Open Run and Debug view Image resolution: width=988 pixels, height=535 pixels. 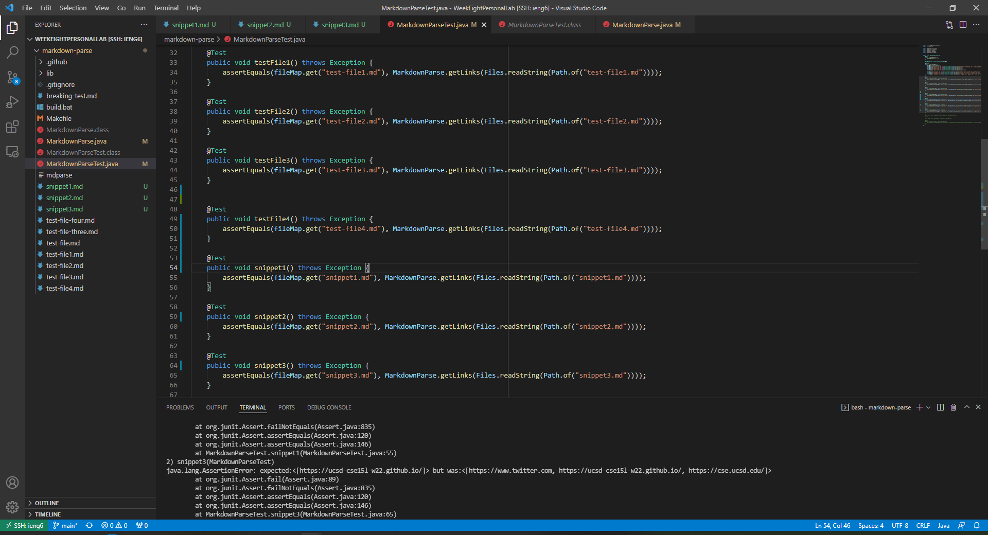click(12, 102)
